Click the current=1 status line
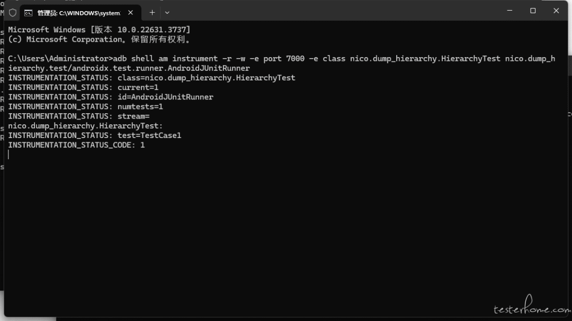 coord(83,87)
